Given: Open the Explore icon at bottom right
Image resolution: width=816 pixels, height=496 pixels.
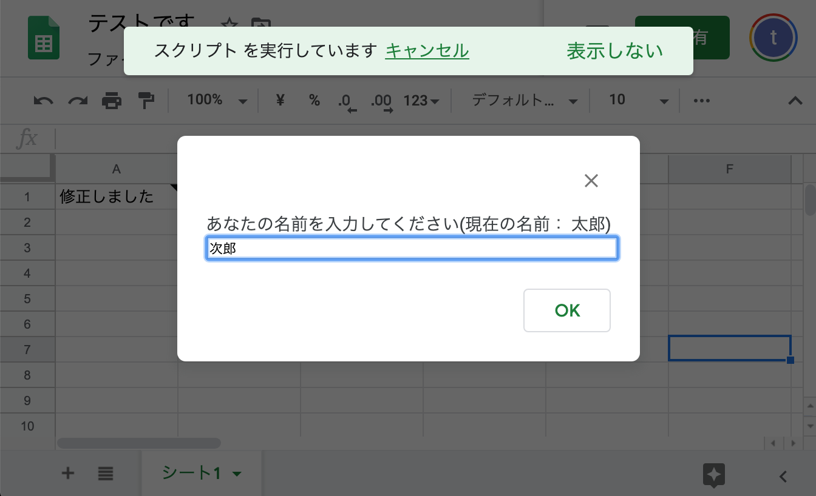Looking at the screenshot, I should (x=713, y=476).
